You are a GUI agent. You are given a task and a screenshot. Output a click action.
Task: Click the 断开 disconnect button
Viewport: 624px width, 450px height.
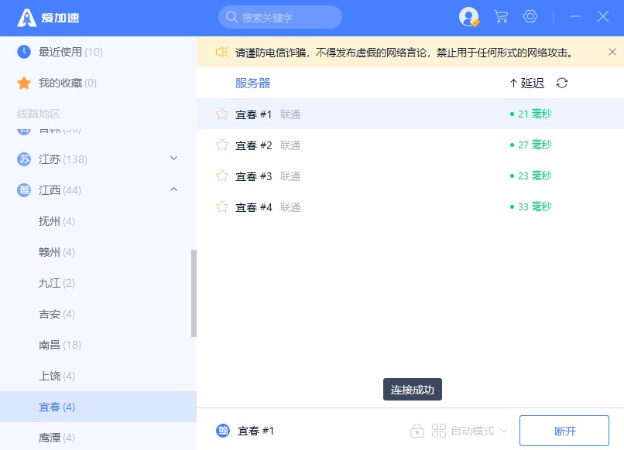tap(564, 431)
